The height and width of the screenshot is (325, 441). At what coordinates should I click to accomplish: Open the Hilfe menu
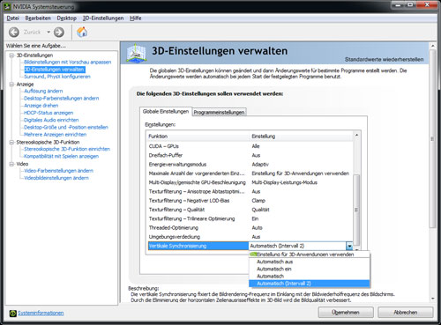136,18
